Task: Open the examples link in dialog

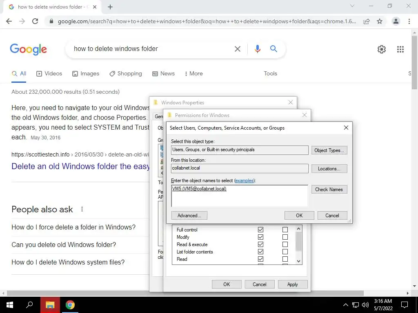Action: pos(244,181)
